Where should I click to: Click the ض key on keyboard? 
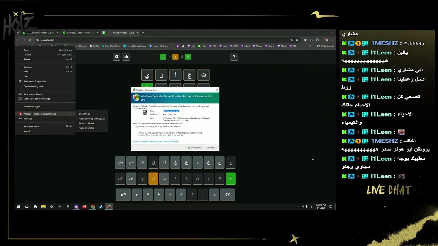[x=120, y=163]
